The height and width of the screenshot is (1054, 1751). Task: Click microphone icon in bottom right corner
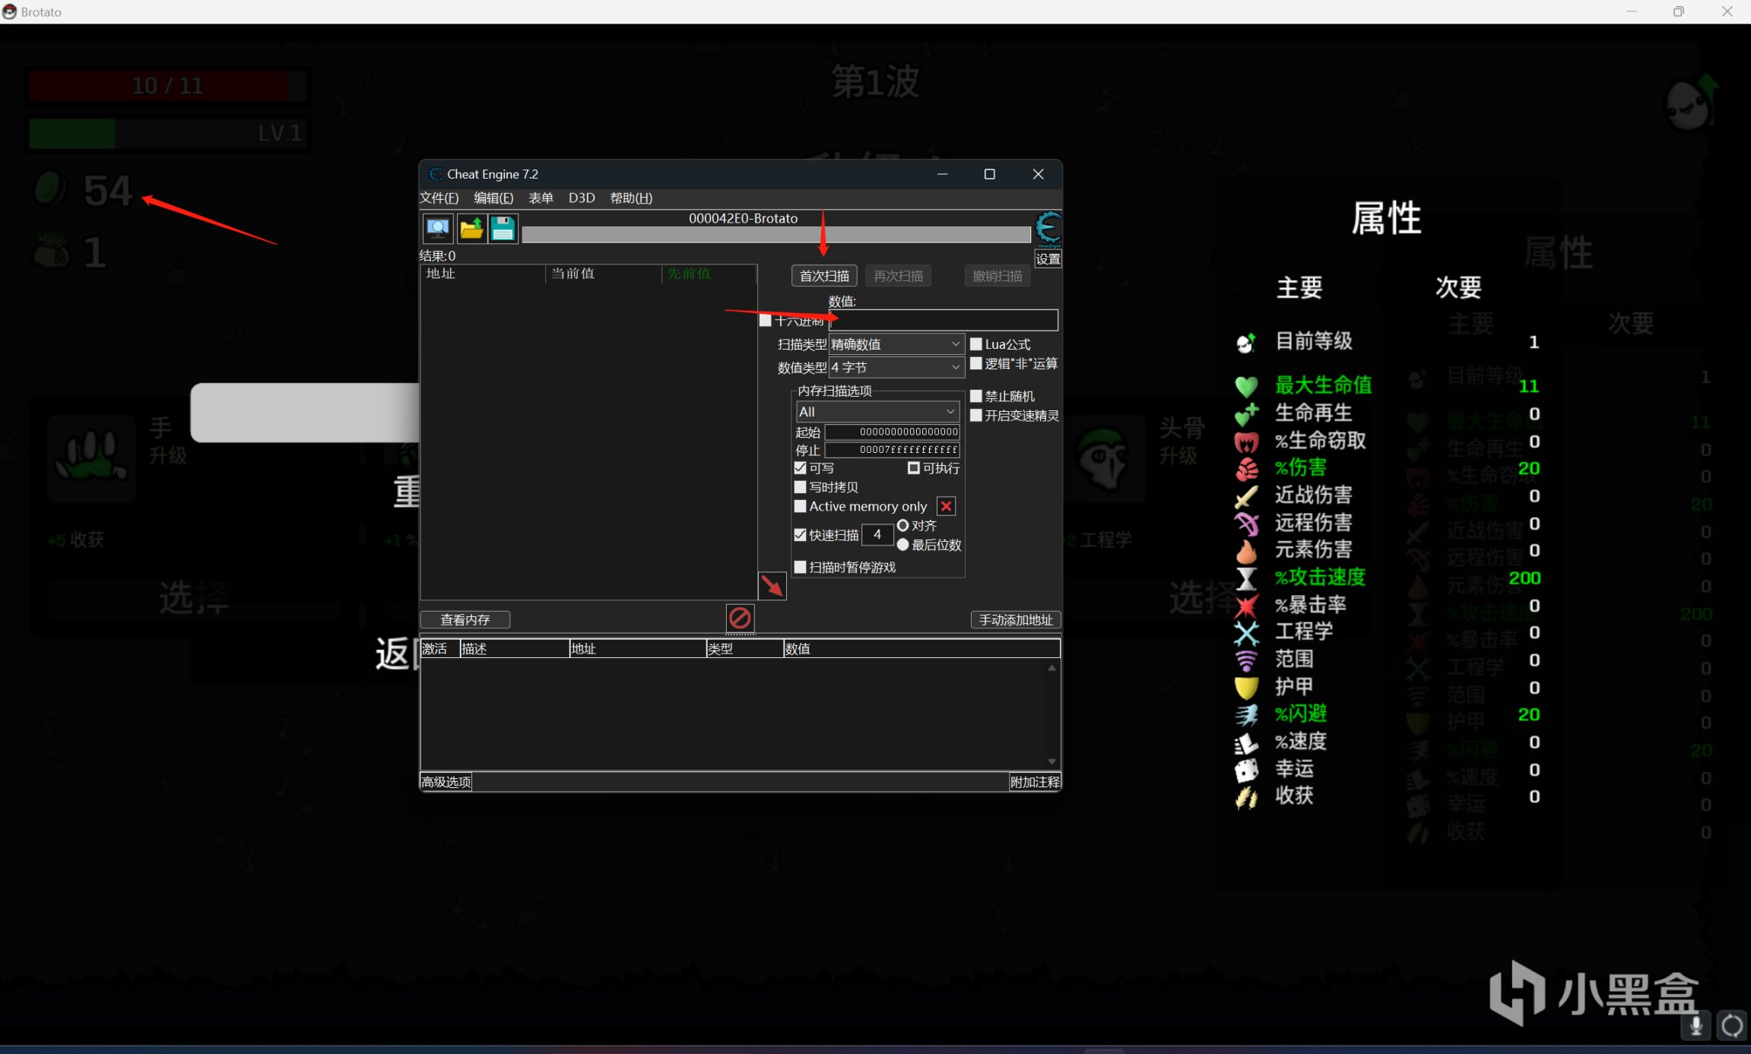coord(1695,1025)
